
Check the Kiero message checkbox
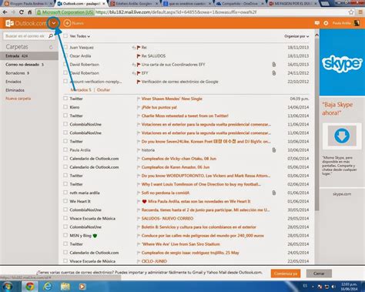(65, 107)
